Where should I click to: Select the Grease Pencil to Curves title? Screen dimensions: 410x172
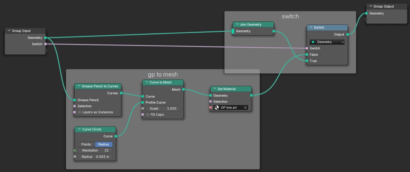(100, 86)
